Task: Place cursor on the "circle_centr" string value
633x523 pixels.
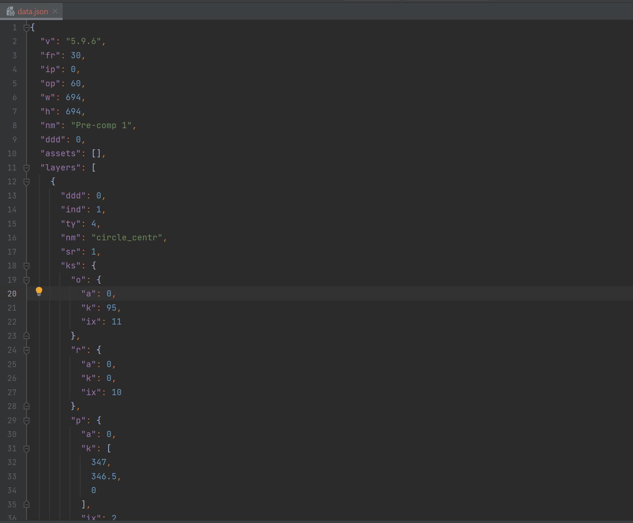Action: click(x=127, y=237)
